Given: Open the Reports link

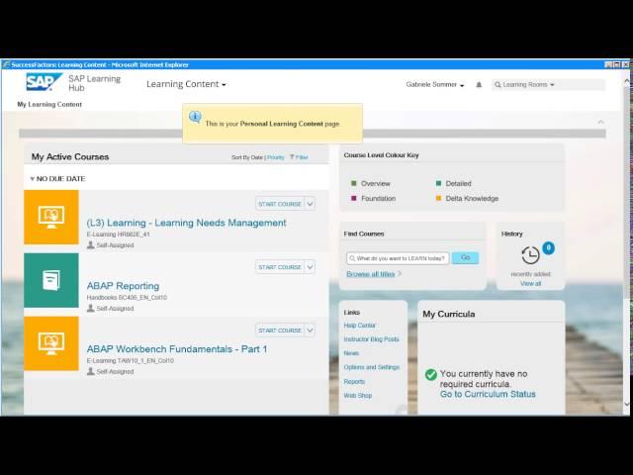Looking at the screenshot, I should (x=354, y=381).
